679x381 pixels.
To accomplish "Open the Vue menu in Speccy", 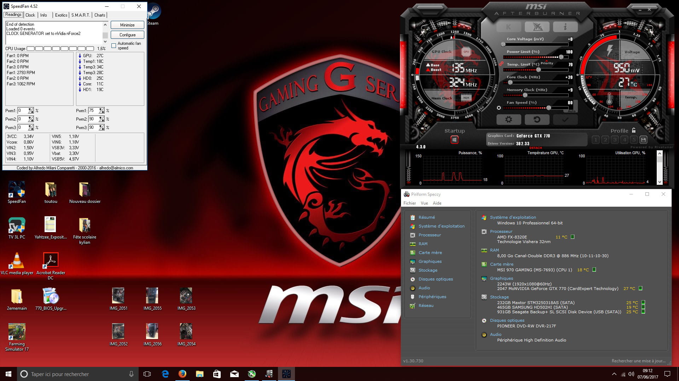I will click(x=424, y=203).
